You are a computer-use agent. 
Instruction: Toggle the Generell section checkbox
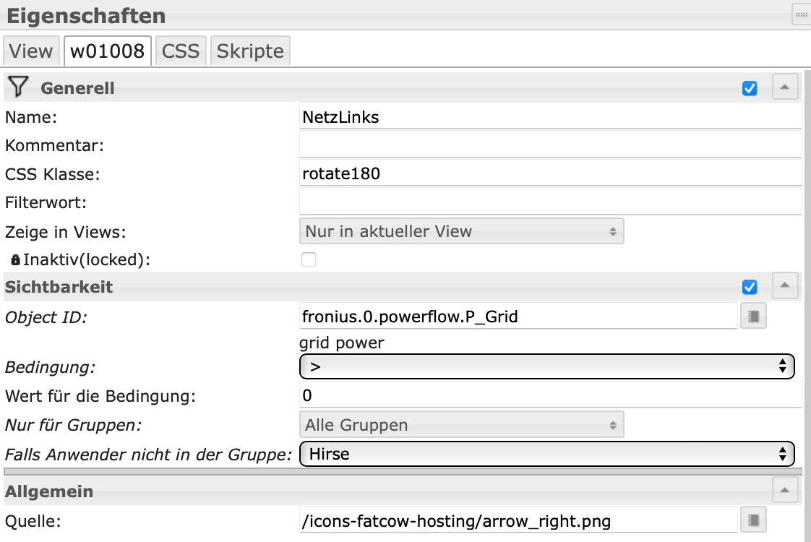pos(750,88)
